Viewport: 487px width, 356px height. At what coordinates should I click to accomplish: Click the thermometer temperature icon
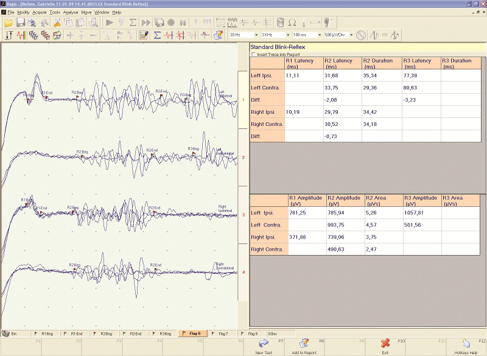click(x=303, y=23)
